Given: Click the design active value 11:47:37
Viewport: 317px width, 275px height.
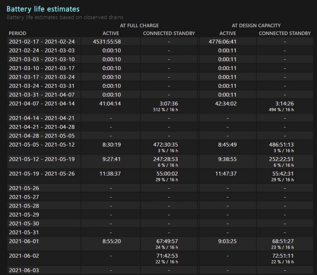Looking at the screenshot, I should pyautogui.click(x=226, y=174).
